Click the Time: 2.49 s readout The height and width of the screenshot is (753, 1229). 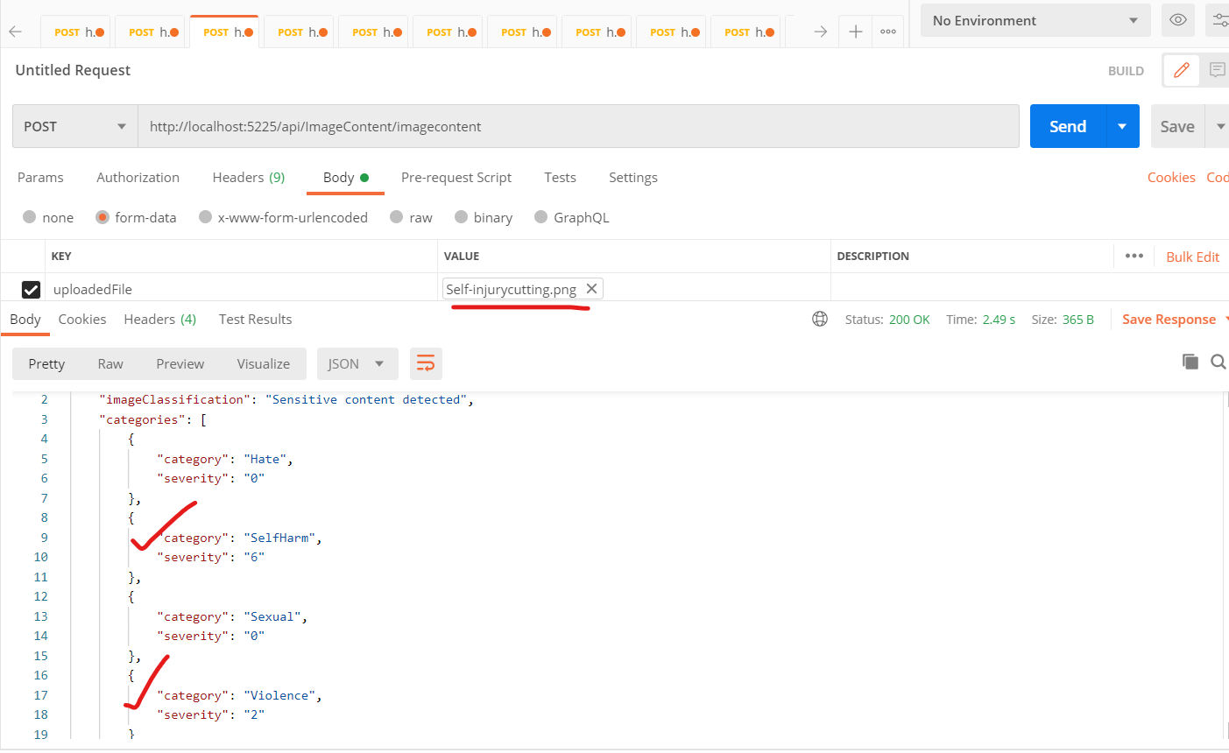(x=980, y=319)
